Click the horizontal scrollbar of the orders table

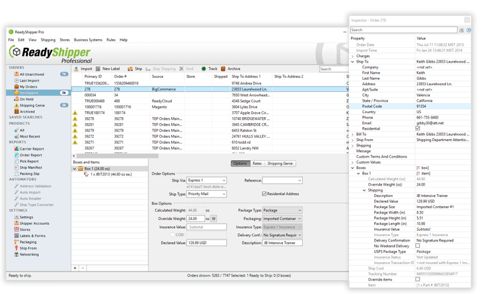pyautogui.click(x=117, y=156)
